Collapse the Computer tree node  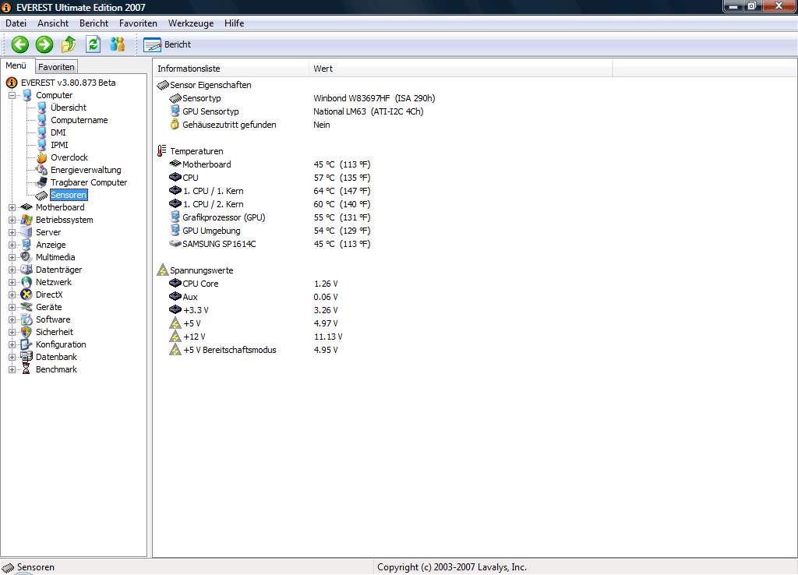(x=12, y=95)
